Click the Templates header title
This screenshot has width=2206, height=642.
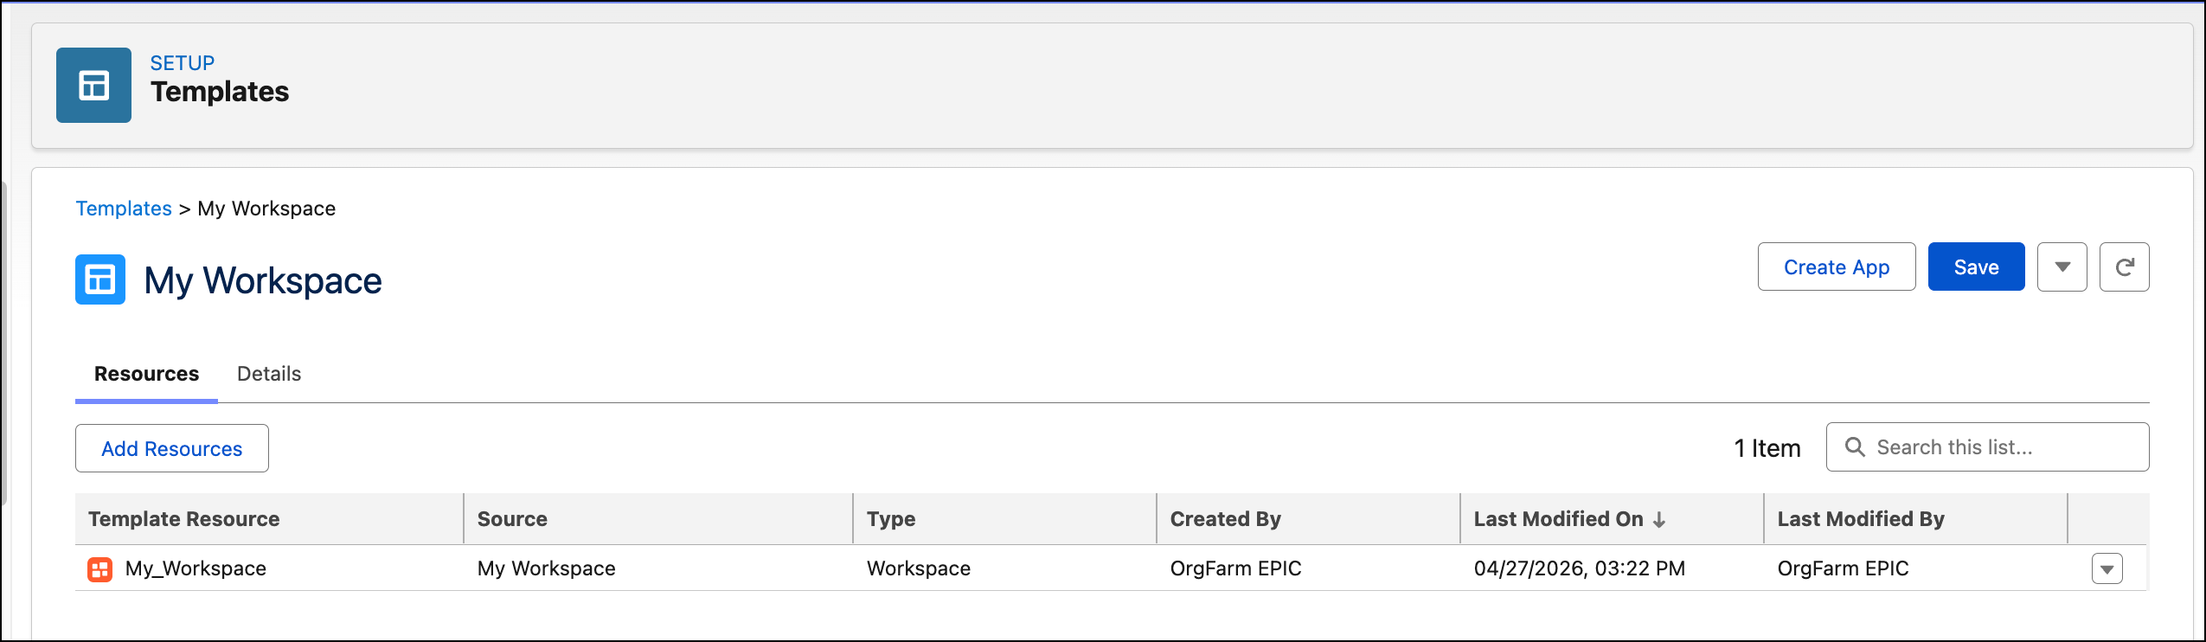(x=220, y=92)
